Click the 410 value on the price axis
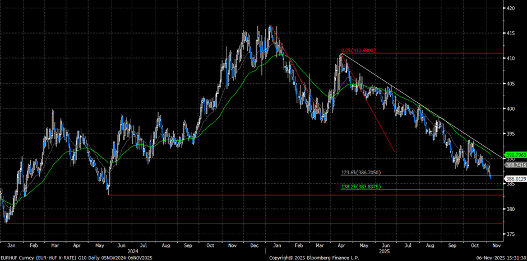This screenshot has width=527, height=261. point(511,58)
